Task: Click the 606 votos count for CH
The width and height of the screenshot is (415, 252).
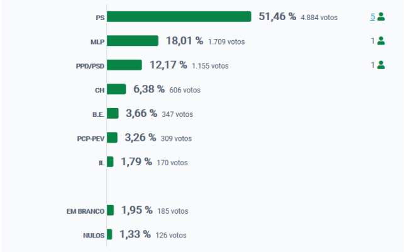Action: (185, 90)
